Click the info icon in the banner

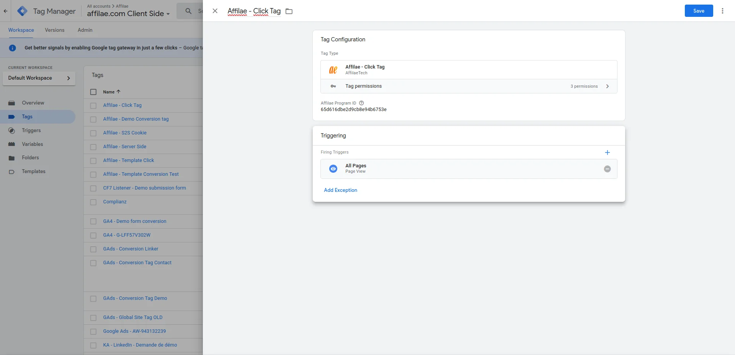[12, 48]
